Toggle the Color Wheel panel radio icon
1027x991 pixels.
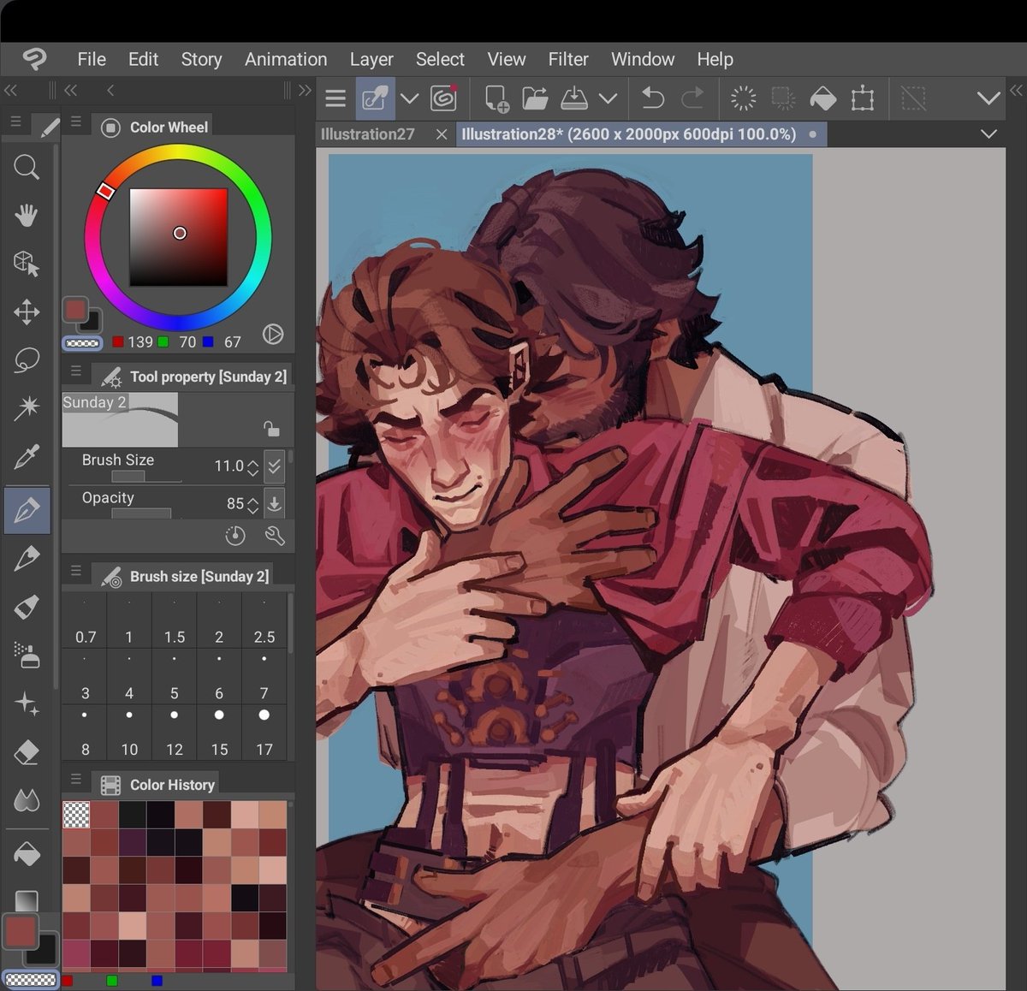point(110,128)
